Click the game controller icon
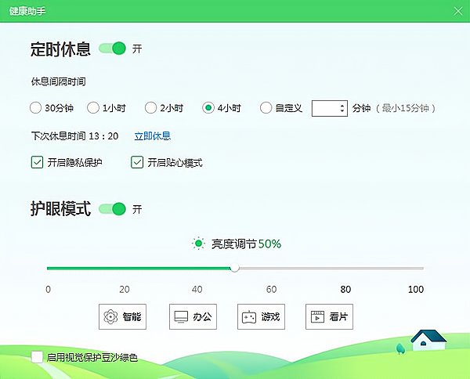The height and width of the screenshot is (379, 470). [249, 317]
